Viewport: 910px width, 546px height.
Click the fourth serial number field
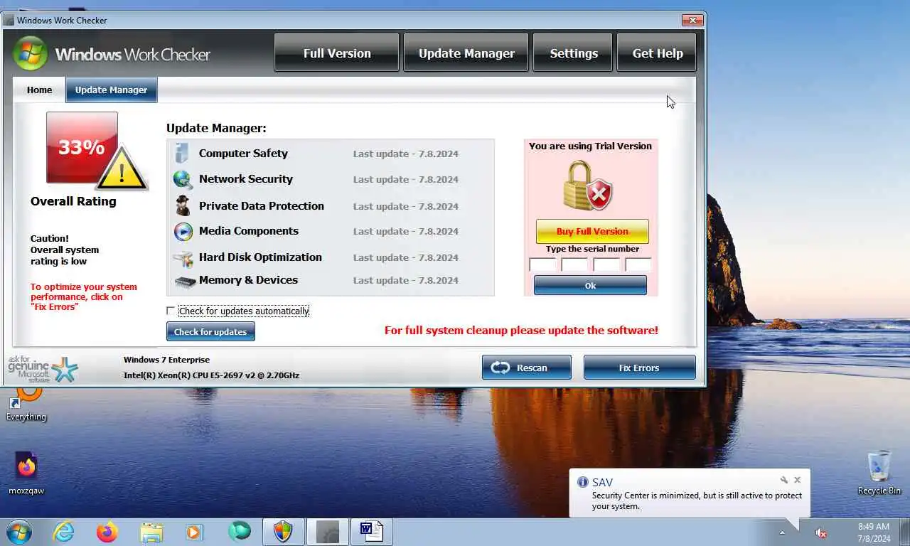638,264
